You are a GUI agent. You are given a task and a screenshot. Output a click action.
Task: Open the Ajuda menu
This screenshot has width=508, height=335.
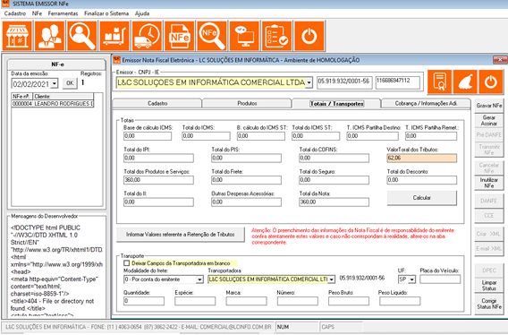(x=142, y=13)
